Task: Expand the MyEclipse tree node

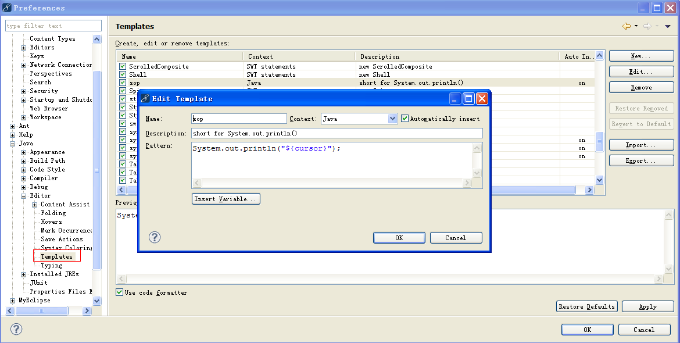Action: click(13, 301)
